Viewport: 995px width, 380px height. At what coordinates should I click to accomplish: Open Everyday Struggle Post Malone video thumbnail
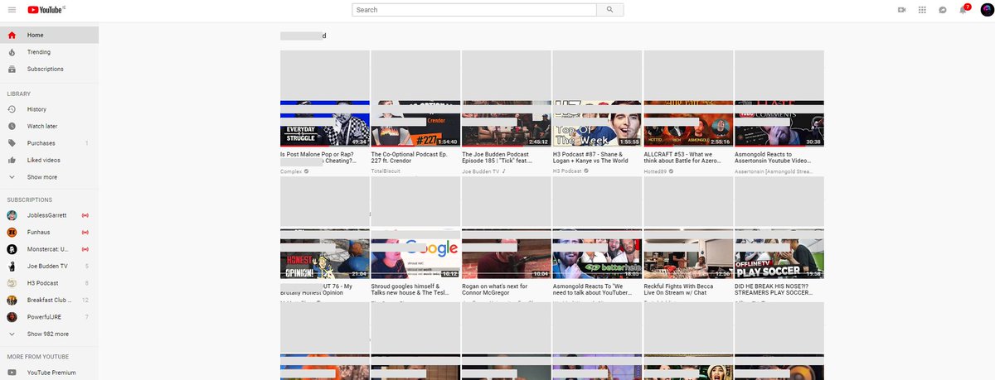click(324, 123)
